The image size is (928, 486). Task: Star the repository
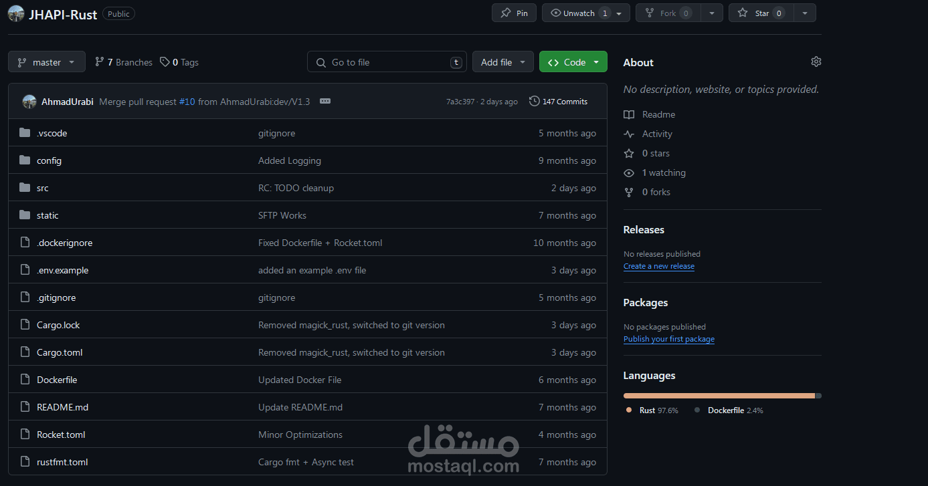click(760, 13)
